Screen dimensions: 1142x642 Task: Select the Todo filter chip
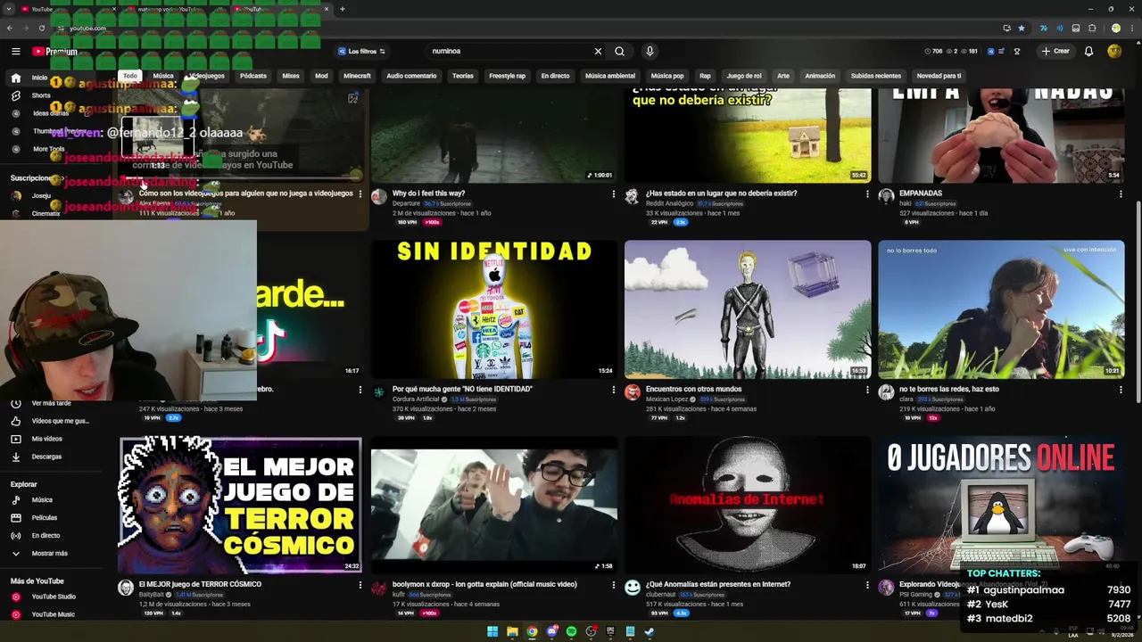click(130, 76)
